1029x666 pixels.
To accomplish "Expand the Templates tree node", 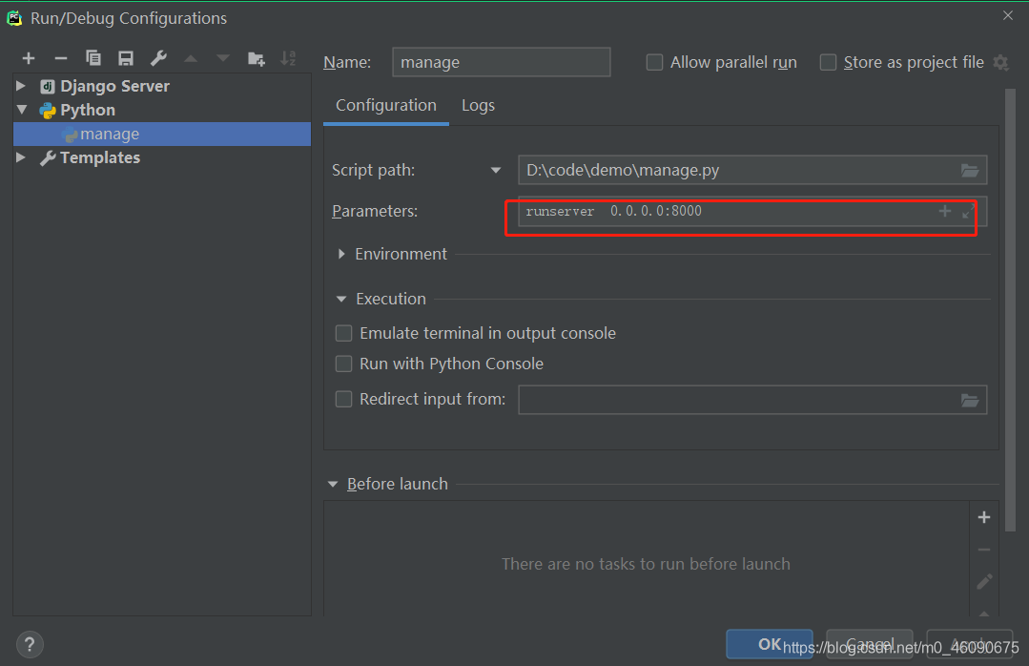I will (x=21, y=157).
